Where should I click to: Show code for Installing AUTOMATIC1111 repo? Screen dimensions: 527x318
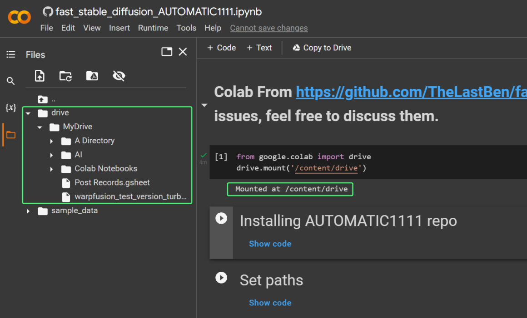tap(270, 244)
